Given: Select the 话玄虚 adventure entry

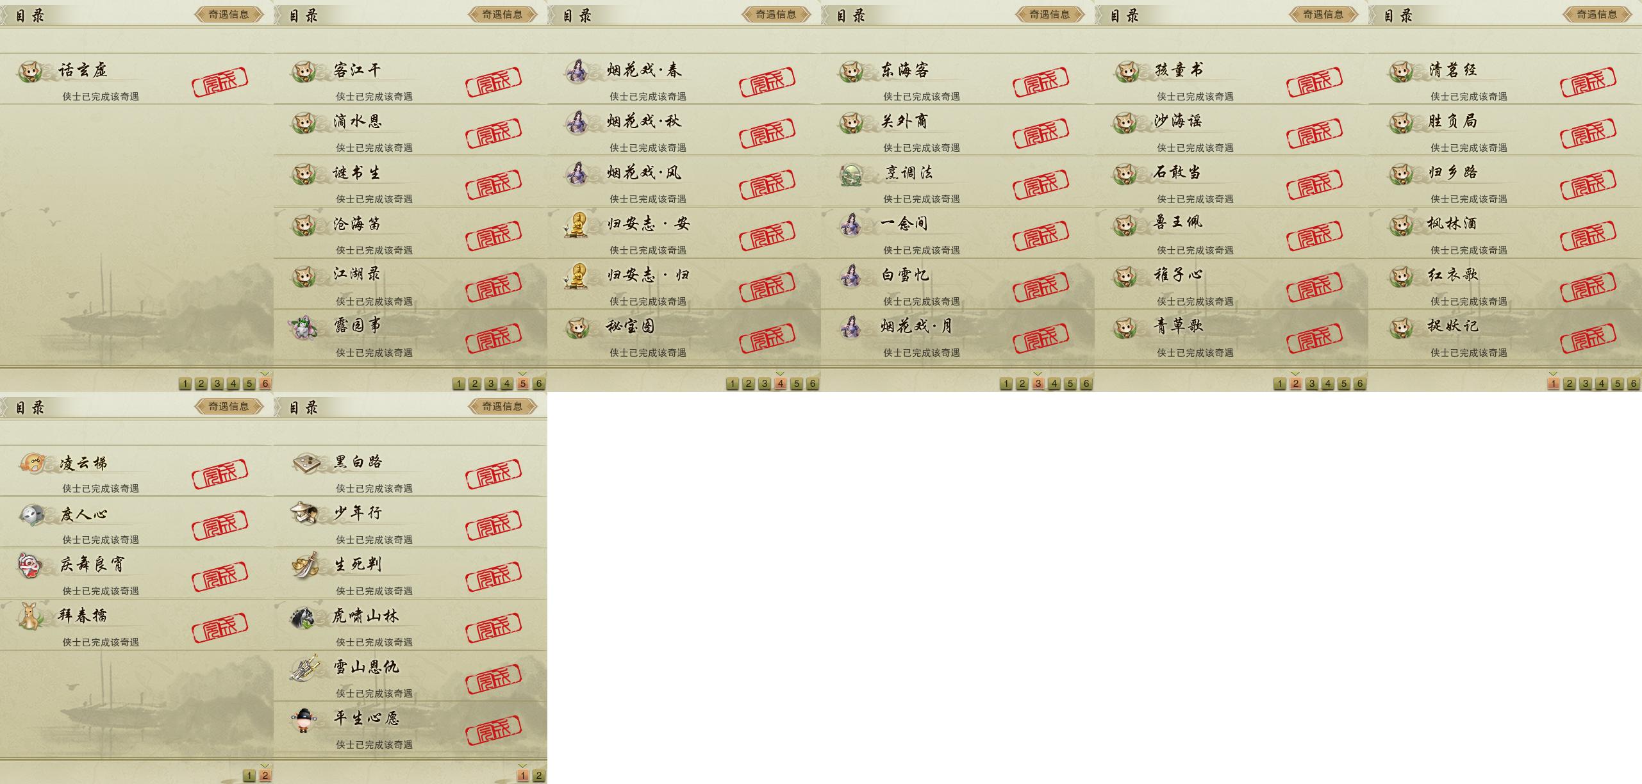Looking at the screenshot, I should click(137, 79).
